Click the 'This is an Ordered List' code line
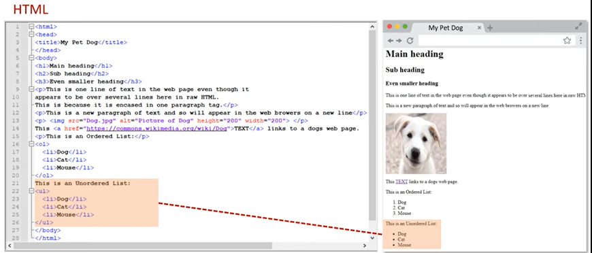The width and height of the screenshot is (592, 253). pyautogui.click(x=92, y=136)
